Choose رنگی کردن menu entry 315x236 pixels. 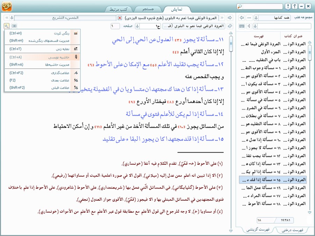pyautogui.click(x=42, y=33)
